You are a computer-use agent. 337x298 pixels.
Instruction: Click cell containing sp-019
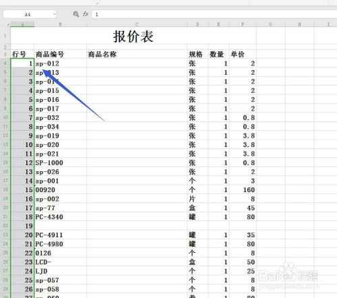pyautogui.click(x=60, y=136)
